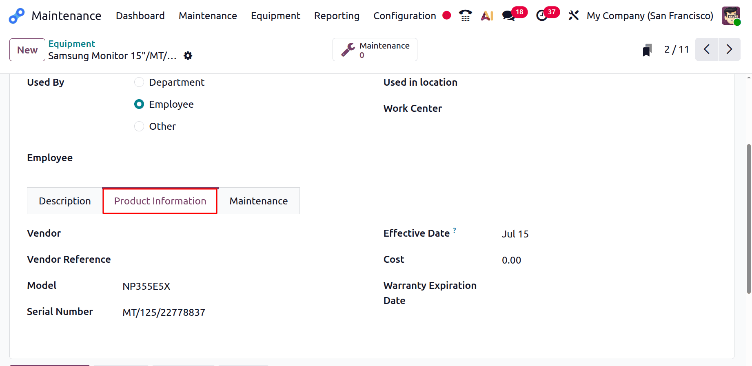Go to the next record arrow
This screenshot has height=366, width=752.
730,49
